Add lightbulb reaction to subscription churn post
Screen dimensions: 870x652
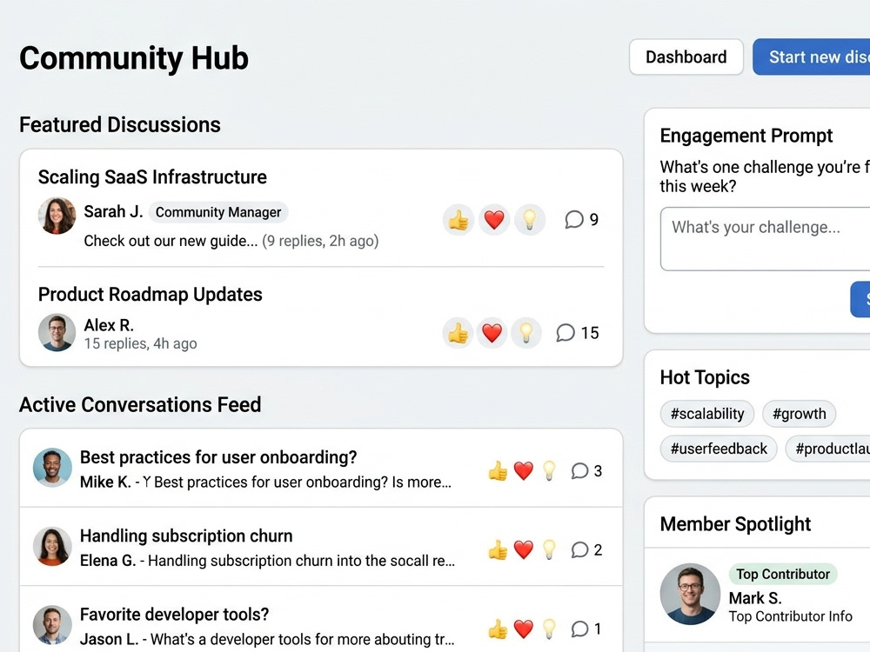pyautogui.click(x=549, y=550)
